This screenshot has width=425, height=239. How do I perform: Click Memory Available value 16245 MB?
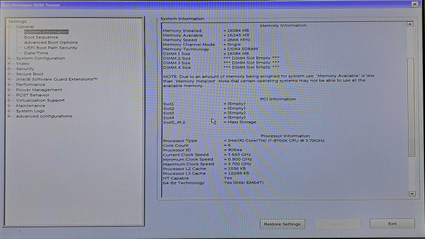(238, 35)
